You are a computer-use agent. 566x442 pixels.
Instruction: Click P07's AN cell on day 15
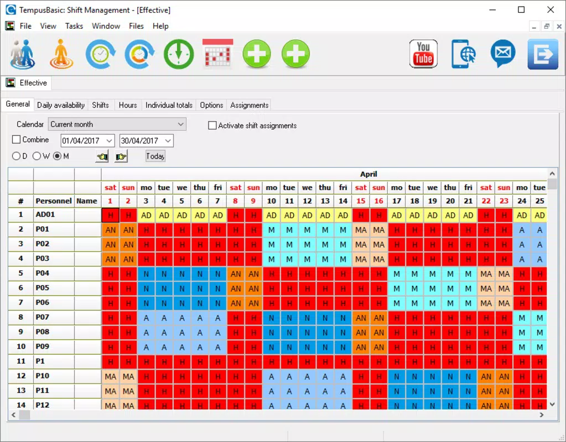coord(361,318)
